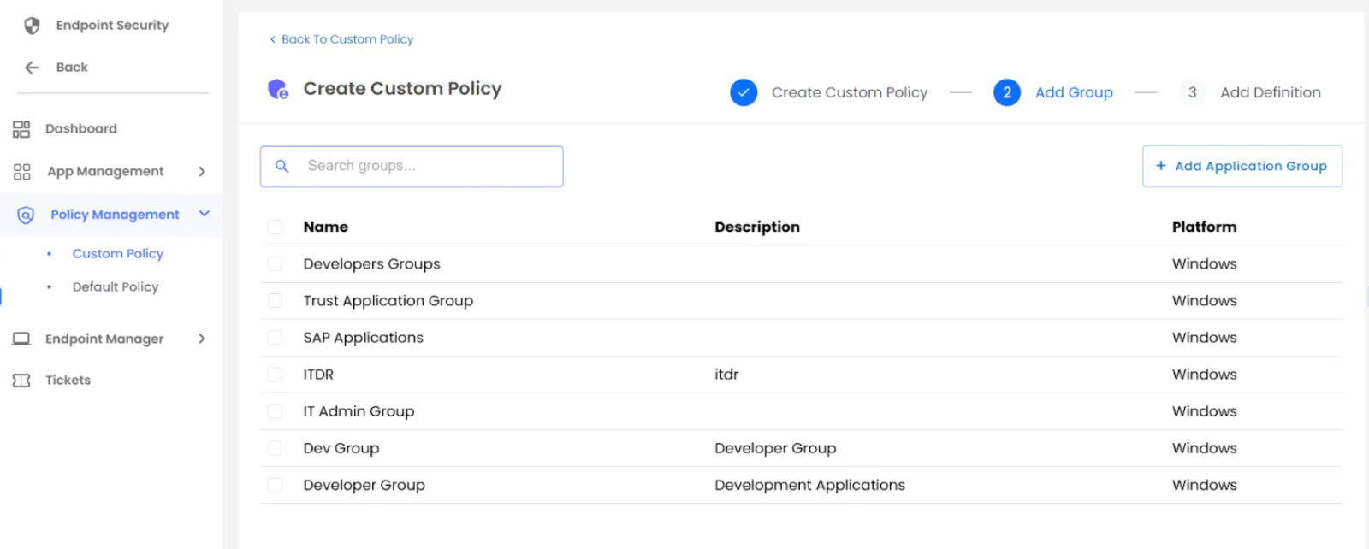The width and height of the screenshot is (1369, 549).
Task: Click the Platform column header
Action: [x=1204, y=227]
